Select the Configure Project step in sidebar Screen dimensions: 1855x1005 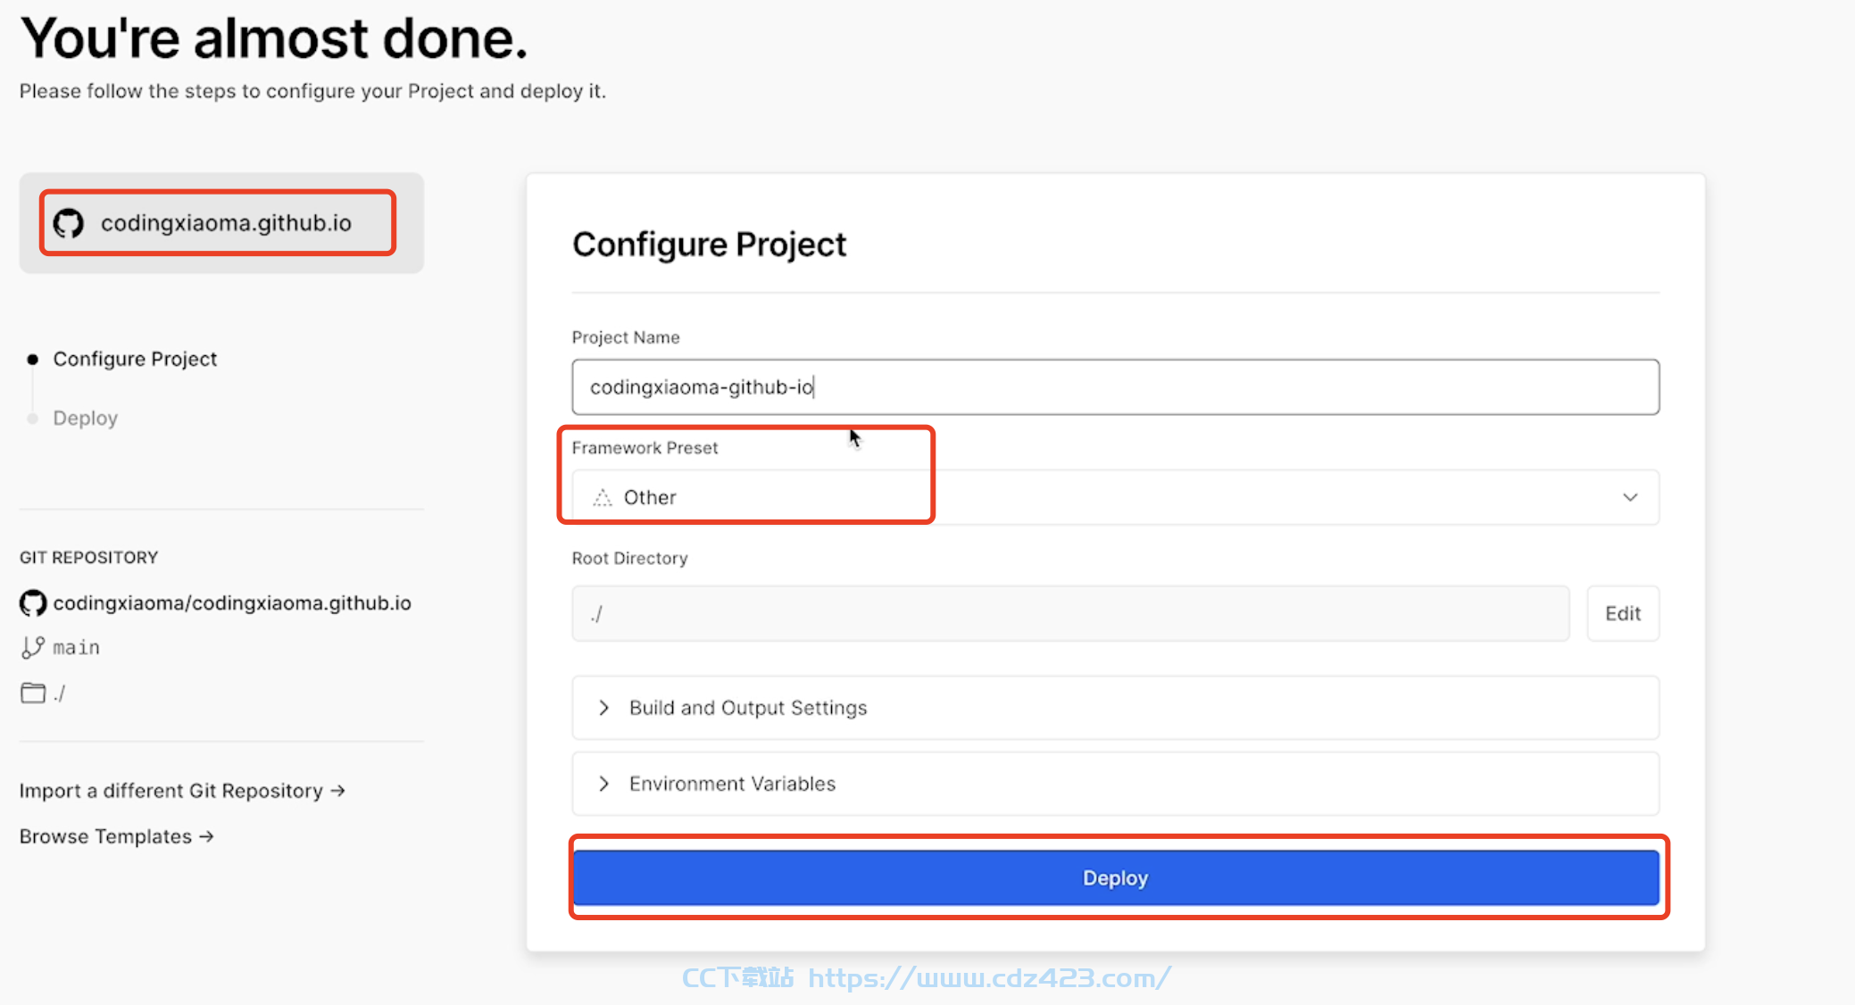(135, 359)
